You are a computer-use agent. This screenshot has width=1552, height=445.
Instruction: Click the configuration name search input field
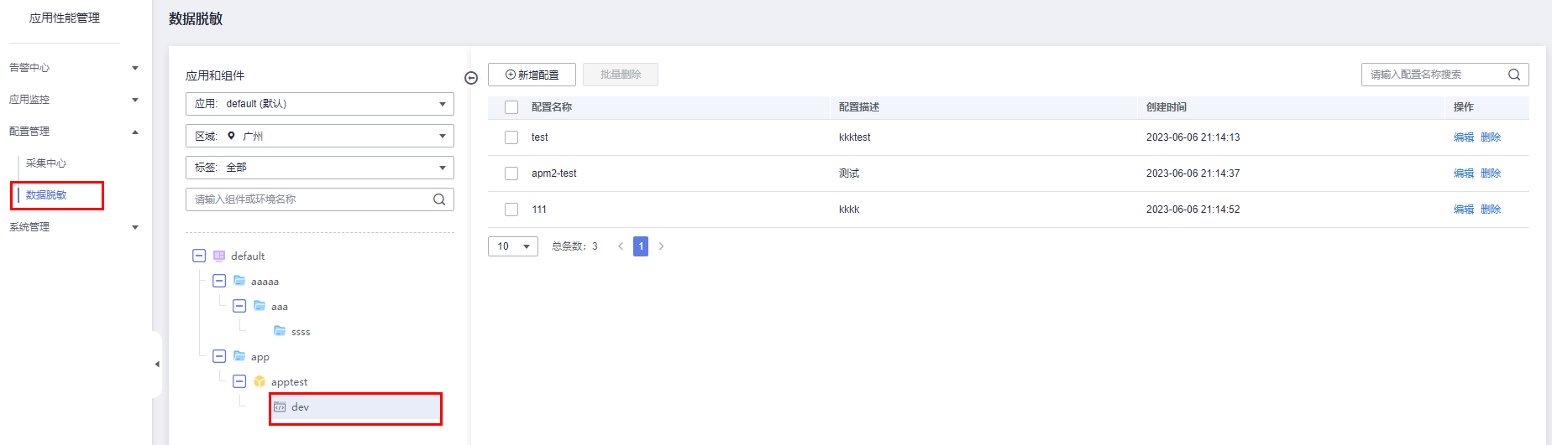click(1432, 75)
